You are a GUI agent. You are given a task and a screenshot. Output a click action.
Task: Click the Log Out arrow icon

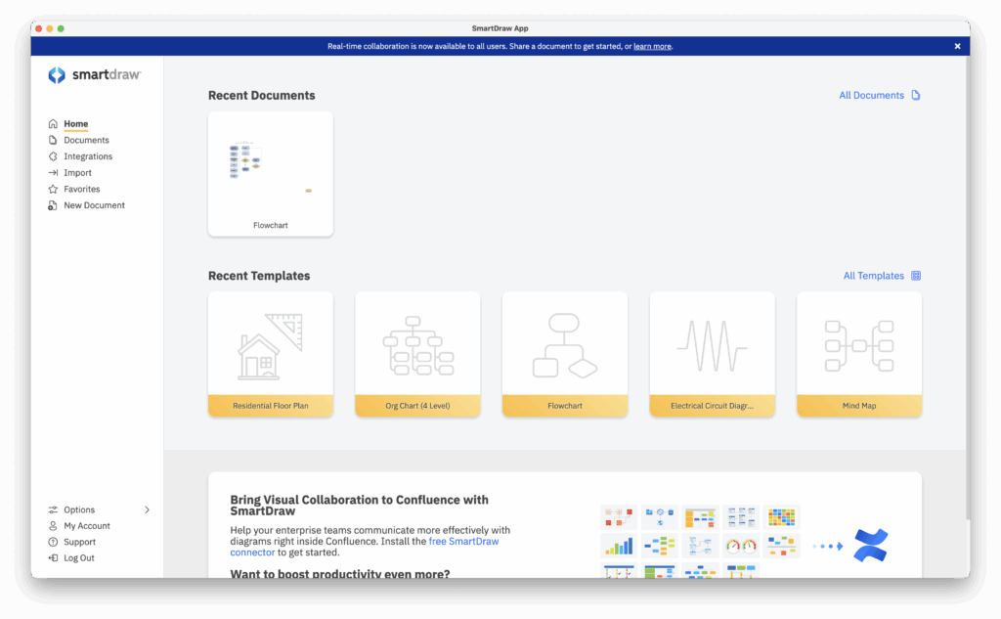click(53, 557)
